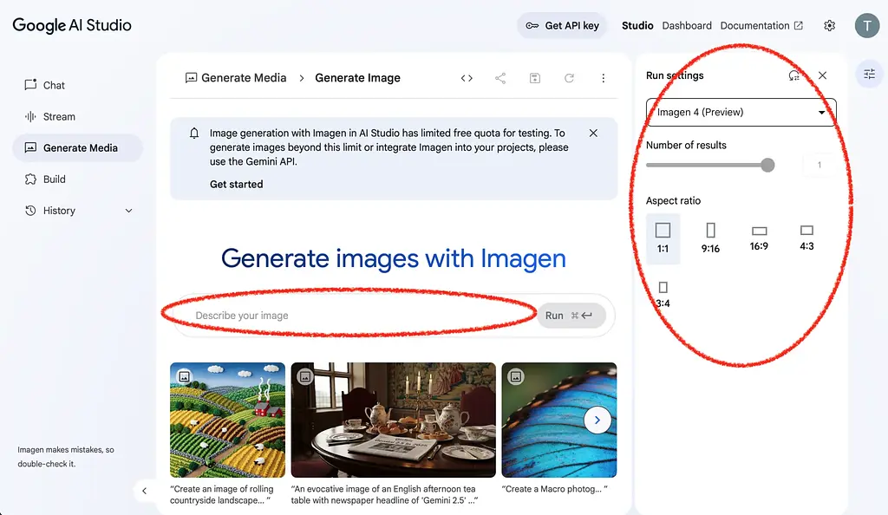Click the Get code icon above the prompt area
888x515 pixels.
(x=467, y=77)
